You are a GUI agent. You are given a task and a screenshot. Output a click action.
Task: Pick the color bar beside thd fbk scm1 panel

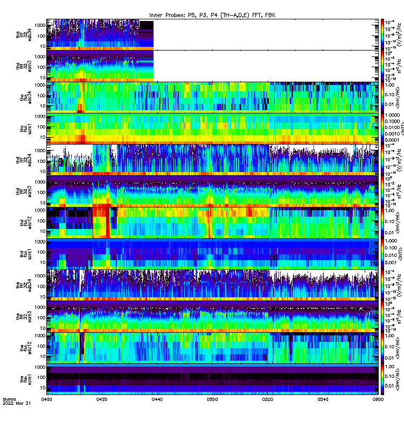[x=382, y=254]
